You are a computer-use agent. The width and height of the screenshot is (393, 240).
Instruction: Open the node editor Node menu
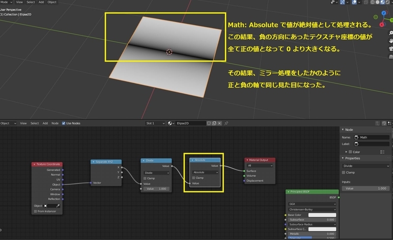tap(55, 123)
